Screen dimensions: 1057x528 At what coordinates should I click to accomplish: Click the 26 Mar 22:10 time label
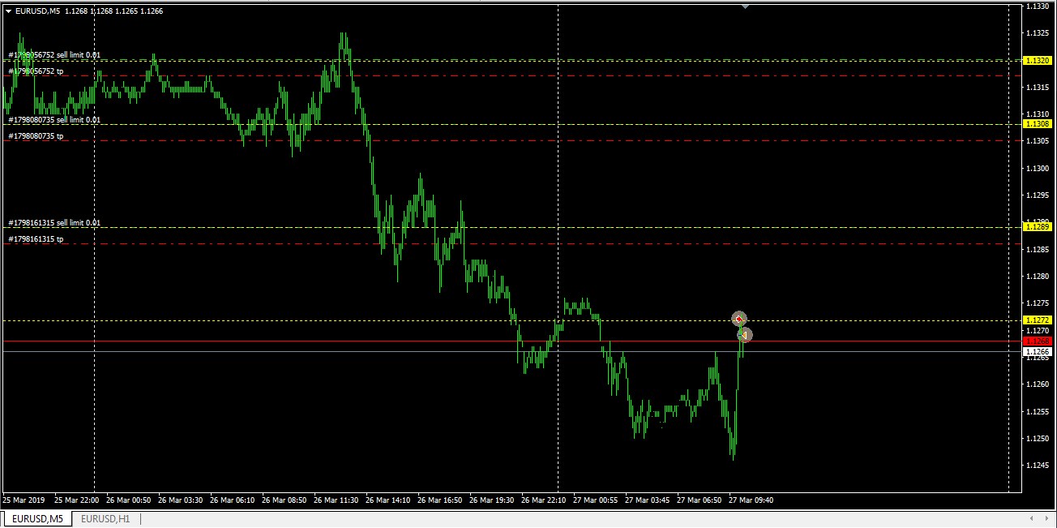click(543, 500)
